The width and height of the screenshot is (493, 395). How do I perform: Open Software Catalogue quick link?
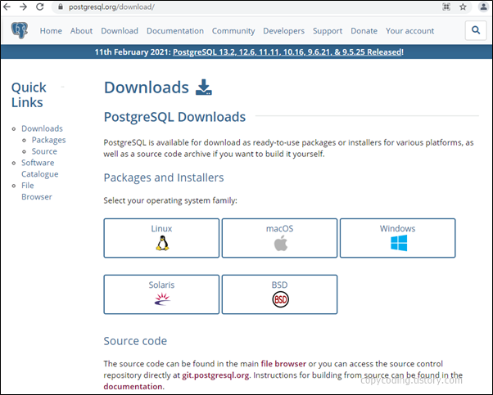pos(40,168)
